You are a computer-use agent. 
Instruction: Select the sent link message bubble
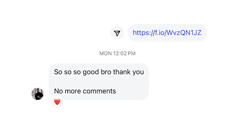tap(167, 33)
